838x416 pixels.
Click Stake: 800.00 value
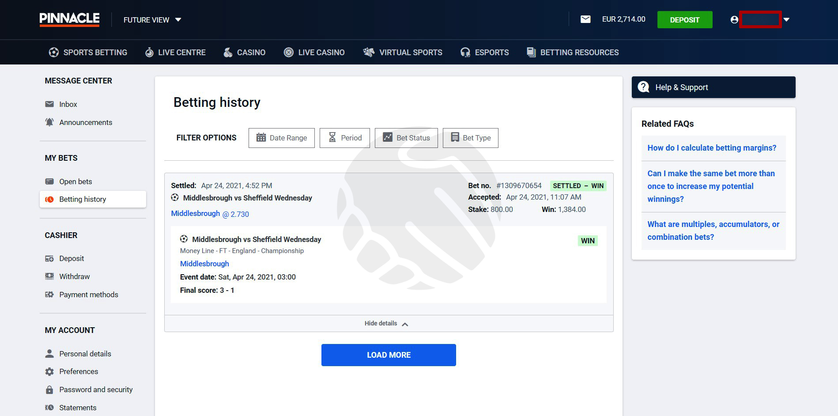click(491, 209)
